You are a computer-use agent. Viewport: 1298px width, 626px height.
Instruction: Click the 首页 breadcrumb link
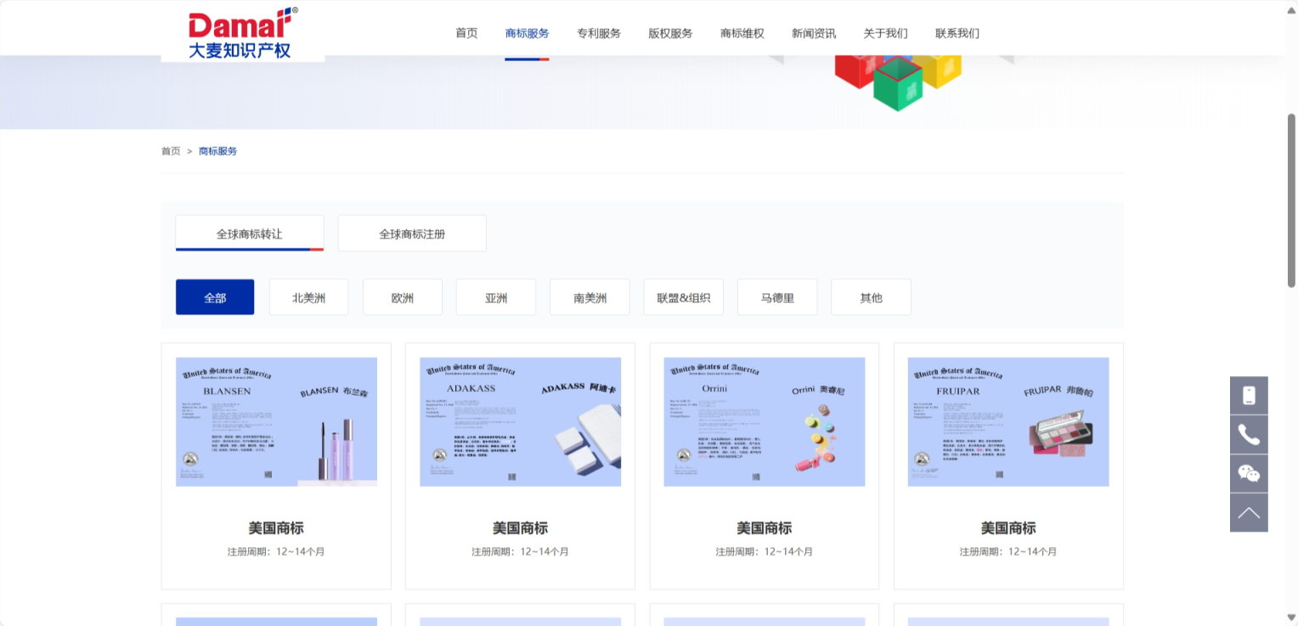coord(171,151)
